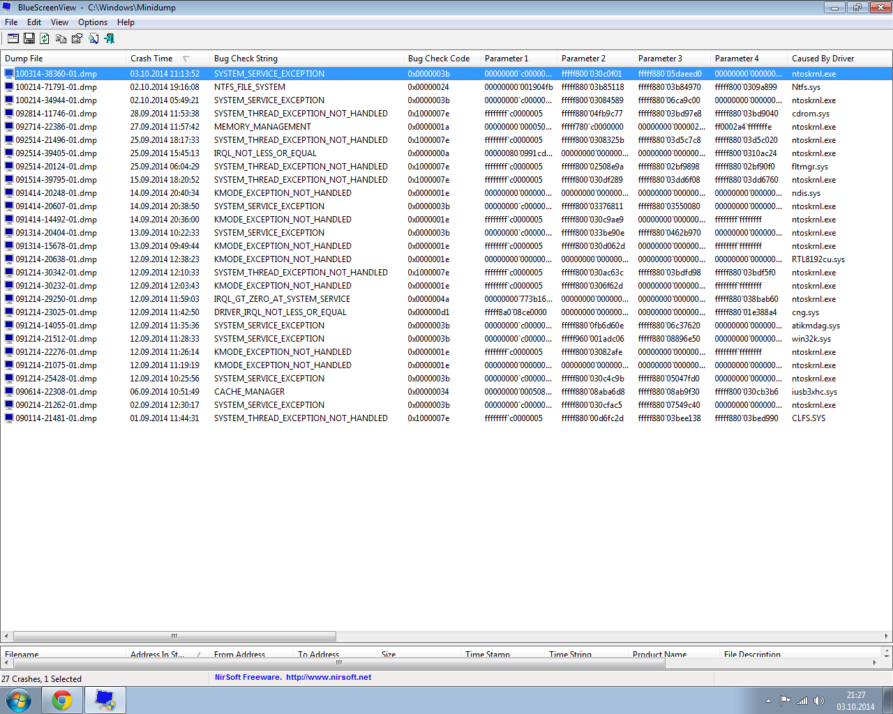The height and width of the screenshot is (714, 893).
Task: Click the ndis.sys driver cell
Action: pyautogui.click(x=806, y=193)
